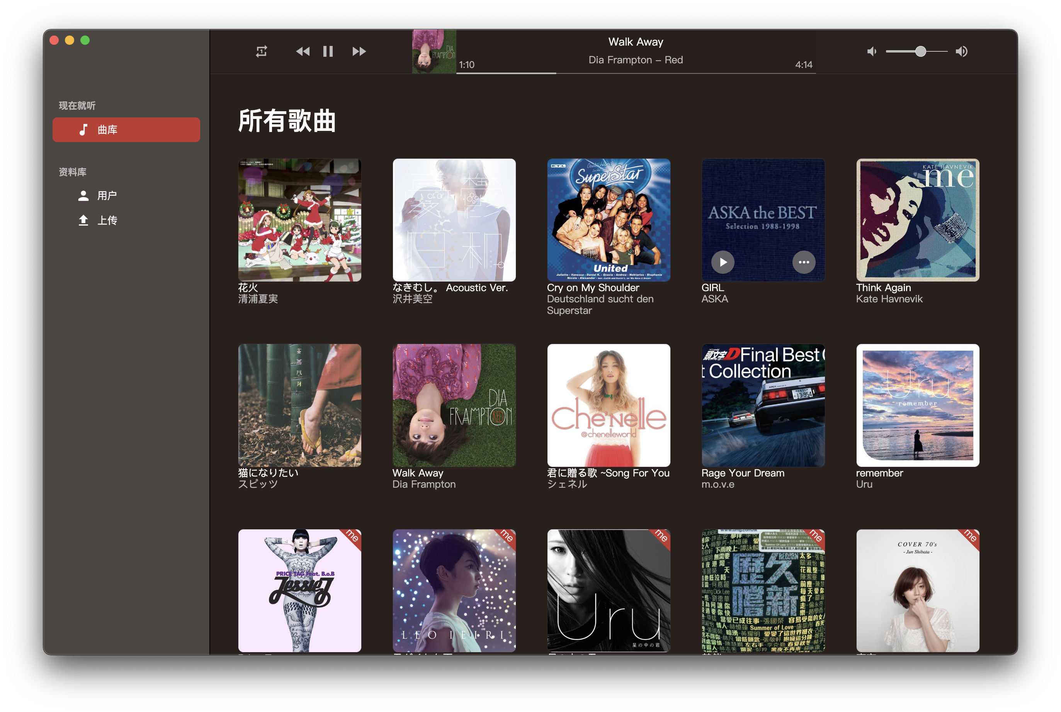1061x712 pixels.
Task: Click the song title remember
Action: (x=879, y=473)
